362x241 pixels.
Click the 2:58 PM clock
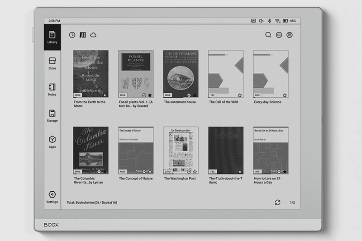pyautogui.click(x=54, y=21)
